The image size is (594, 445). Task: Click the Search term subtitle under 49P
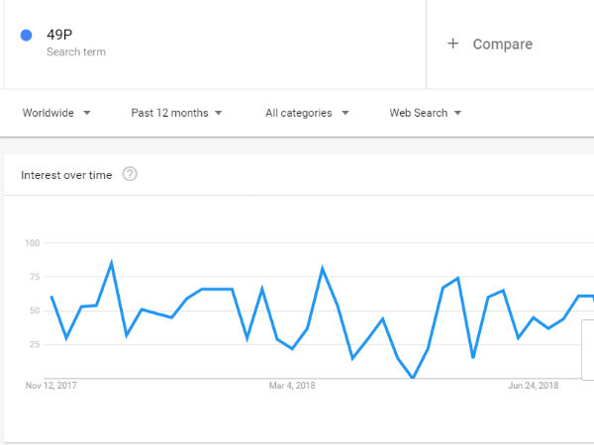pos(75,51)
